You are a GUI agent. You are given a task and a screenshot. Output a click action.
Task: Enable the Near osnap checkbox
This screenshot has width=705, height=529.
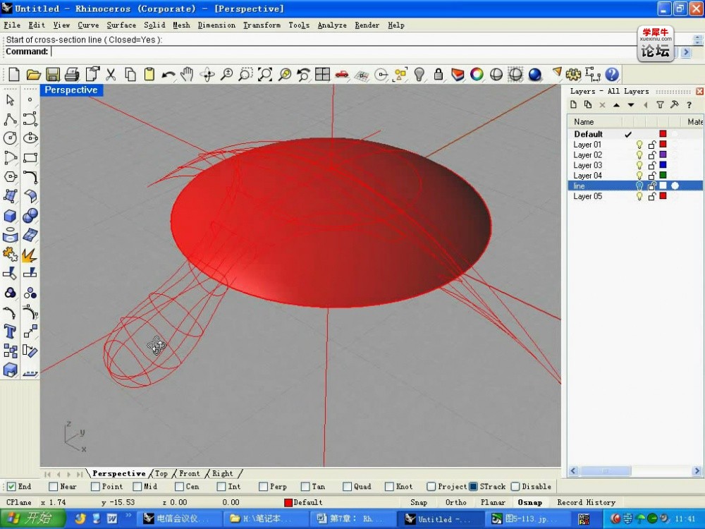point(53,486)
